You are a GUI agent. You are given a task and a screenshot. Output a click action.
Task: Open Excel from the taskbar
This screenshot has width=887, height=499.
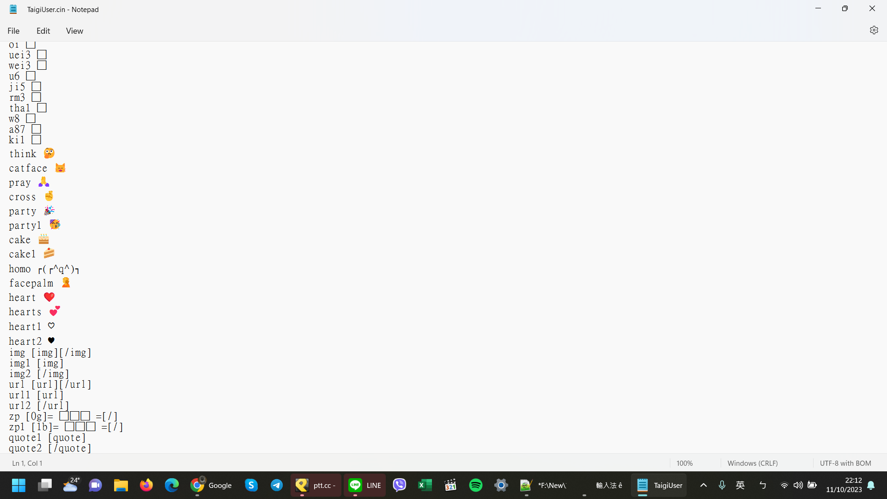[x=425, y=485]
